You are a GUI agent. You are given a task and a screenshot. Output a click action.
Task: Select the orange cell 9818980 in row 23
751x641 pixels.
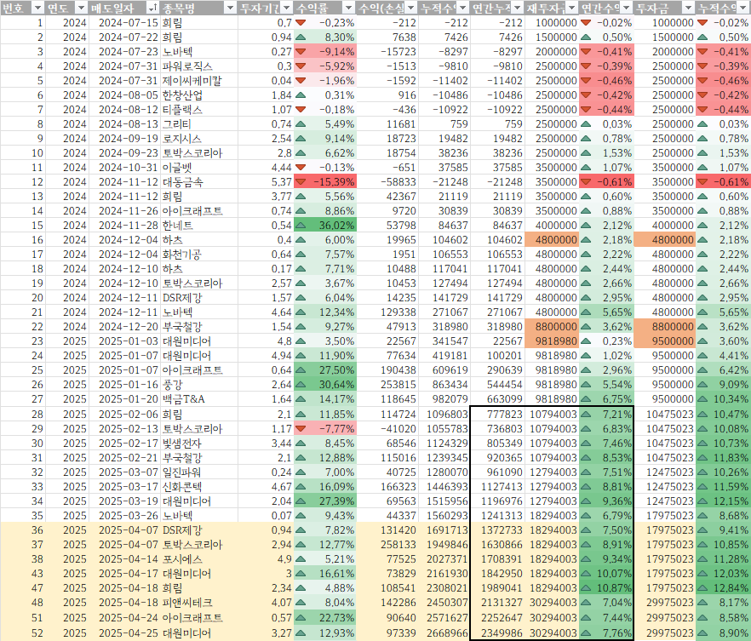tap(551, 341)
